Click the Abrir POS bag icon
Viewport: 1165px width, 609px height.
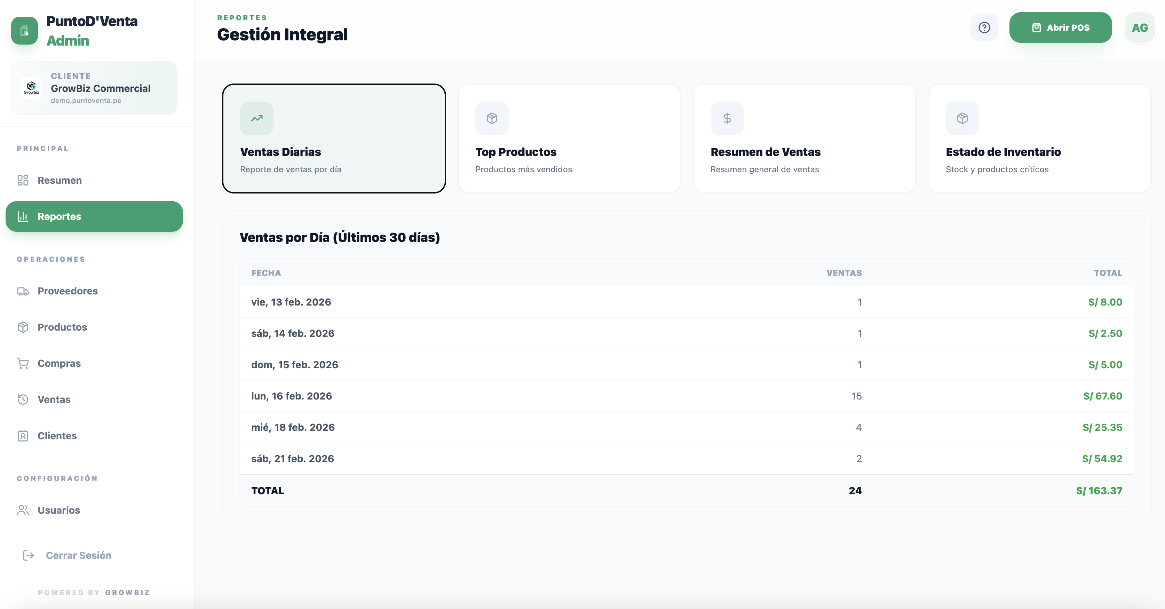coord(1037,27)
